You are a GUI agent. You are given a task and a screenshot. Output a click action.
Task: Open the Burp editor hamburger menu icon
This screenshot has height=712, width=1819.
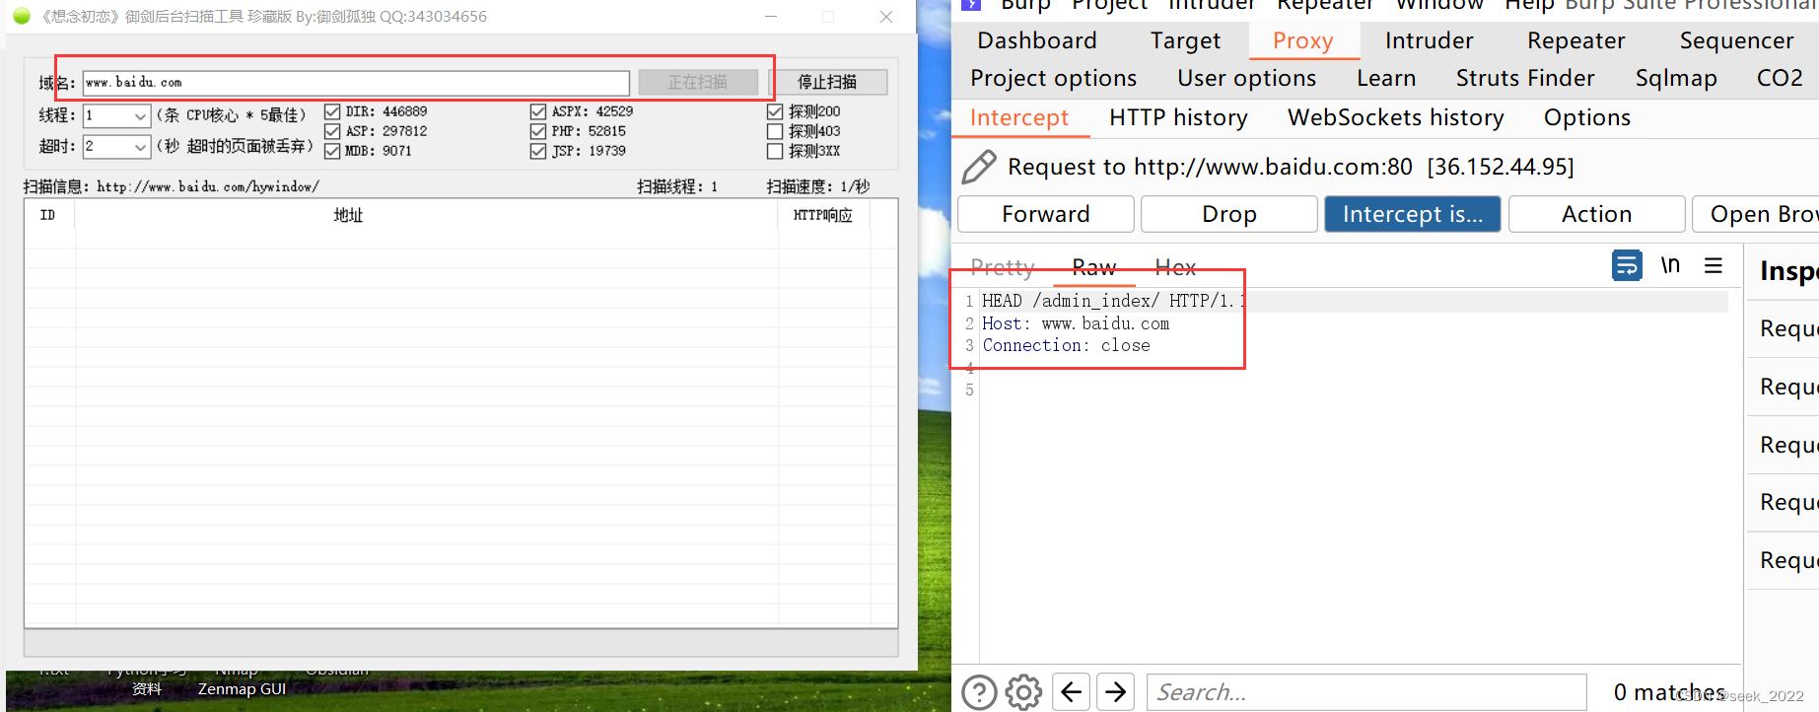pyautogui.click(x=1714, y=265)
